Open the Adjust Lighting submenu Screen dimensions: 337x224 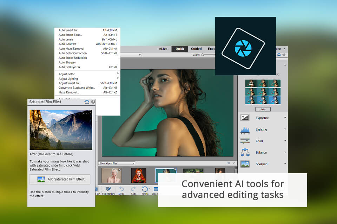pyautogui.click(x=88, y=79)
